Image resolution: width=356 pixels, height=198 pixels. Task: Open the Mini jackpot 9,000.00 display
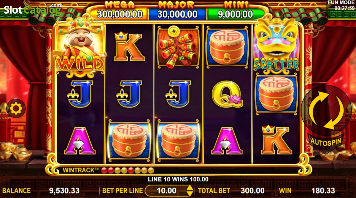pos(236,14)
